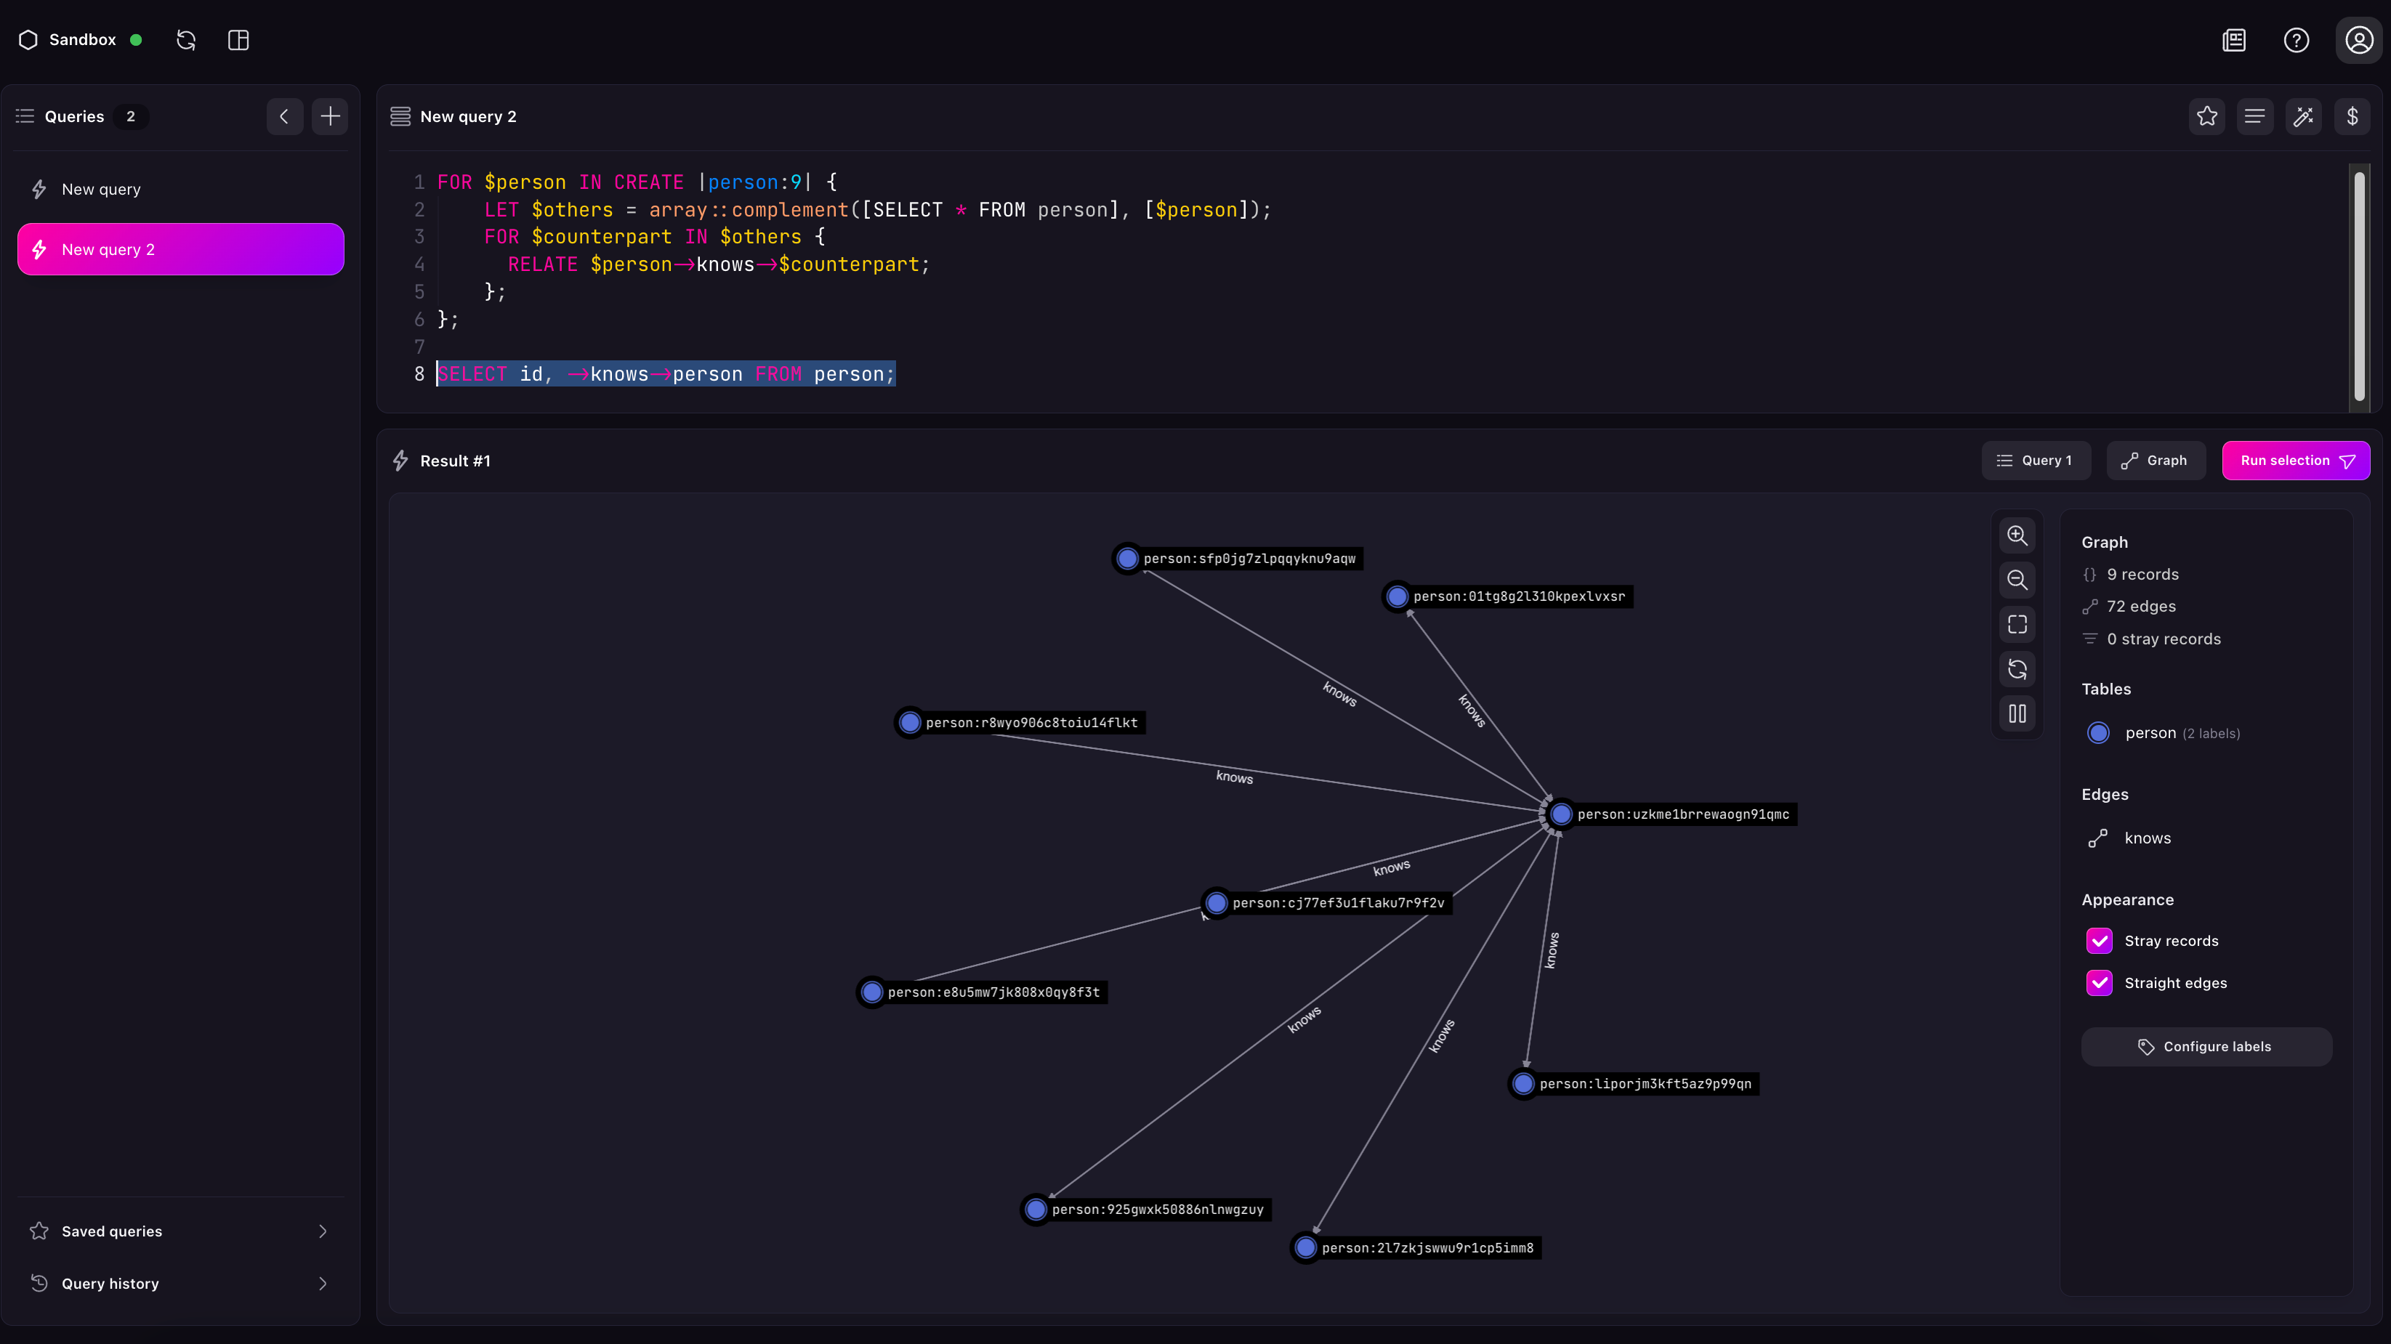Open the Configure labels dialog
2391x1344 pixels.
click(x=2206, y=1045)
